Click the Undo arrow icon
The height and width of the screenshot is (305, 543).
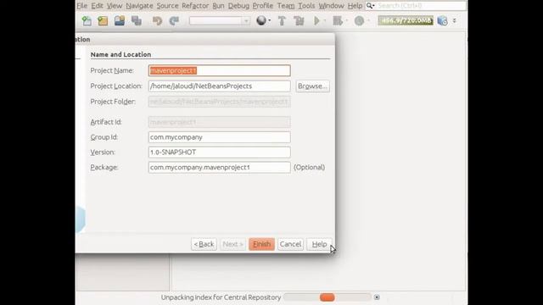pos(157,20)
